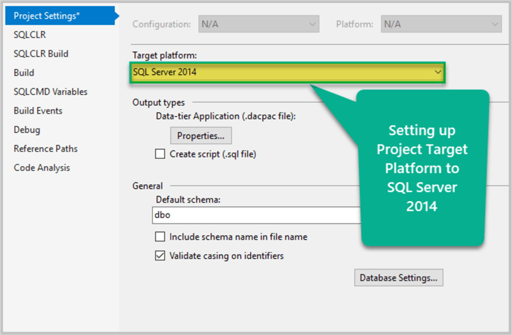The image size is (512, 335).
Task: Click the Properties... button
Action: (201, 136)
